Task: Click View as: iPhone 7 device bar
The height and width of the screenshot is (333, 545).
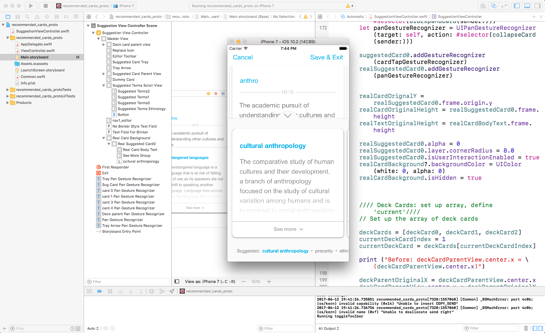Action: [x=210, y=281]
